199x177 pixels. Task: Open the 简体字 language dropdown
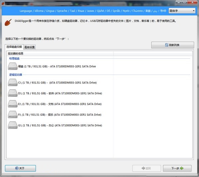[182, 11]
